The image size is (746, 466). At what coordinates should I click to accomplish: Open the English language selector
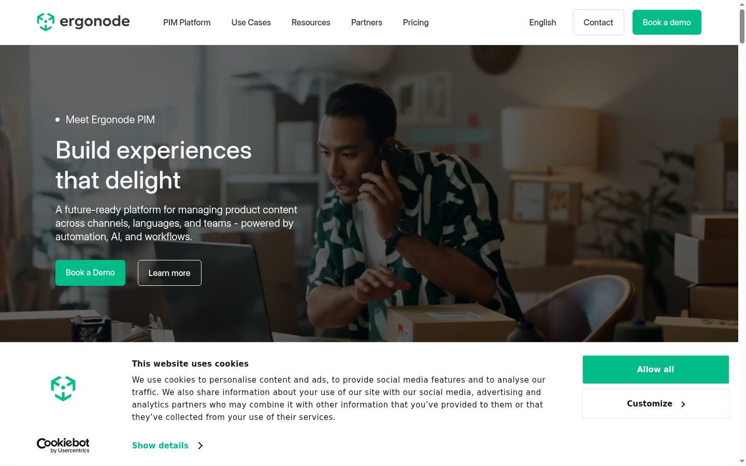(542, 22)
